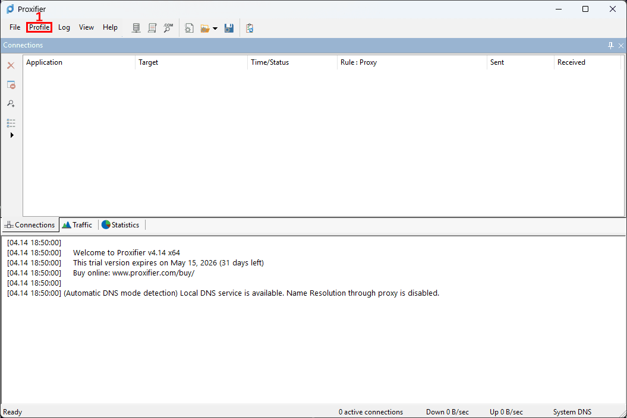
Task: Sort by the Received column header
Action: click(587, 62)
